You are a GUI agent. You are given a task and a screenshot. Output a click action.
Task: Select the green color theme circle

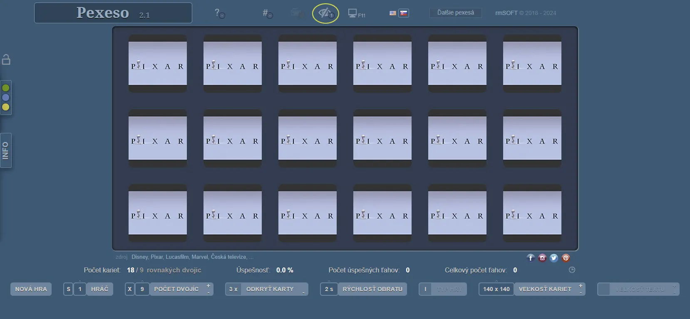(x=6, y=88)
